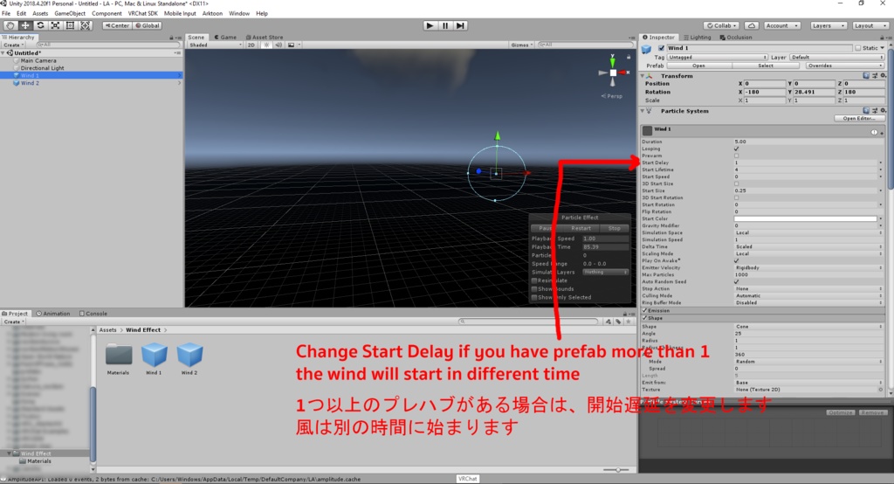Enable Show Only Selected checkbox

click(x=534, y=297)
